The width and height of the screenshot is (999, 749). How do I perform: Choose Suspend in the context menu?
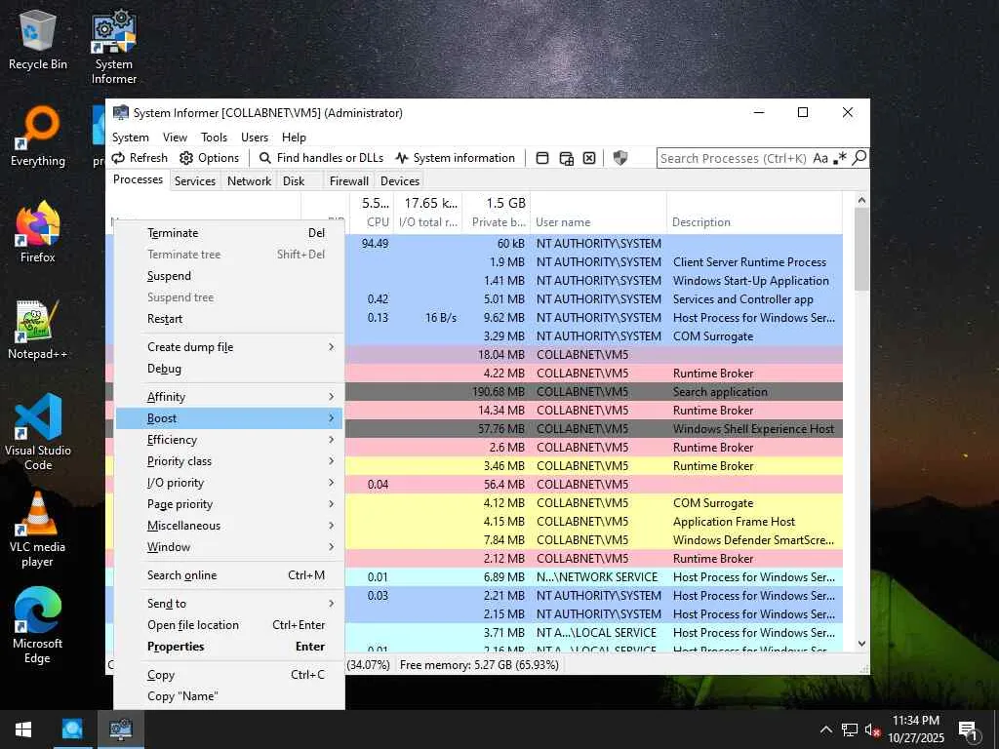coord(229,276)
